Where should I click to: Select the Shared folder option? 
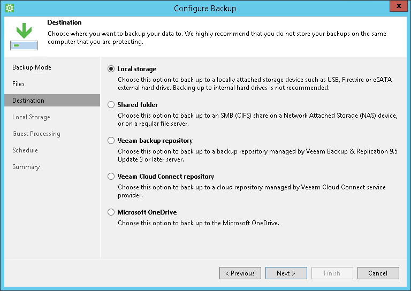pos(111,105)
